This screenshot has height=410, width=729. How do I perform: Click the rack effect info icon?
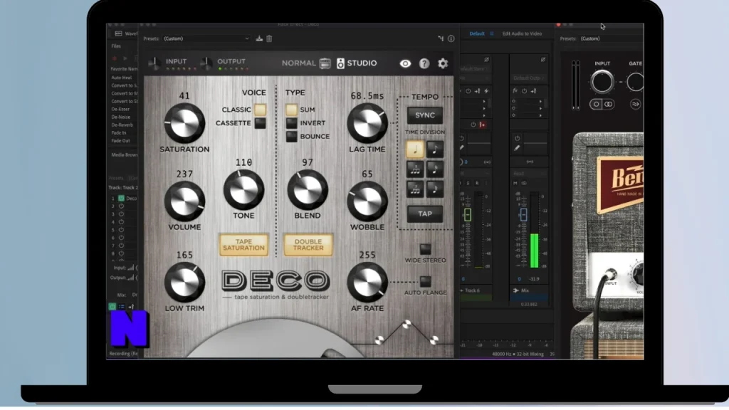tap(451, 38)
